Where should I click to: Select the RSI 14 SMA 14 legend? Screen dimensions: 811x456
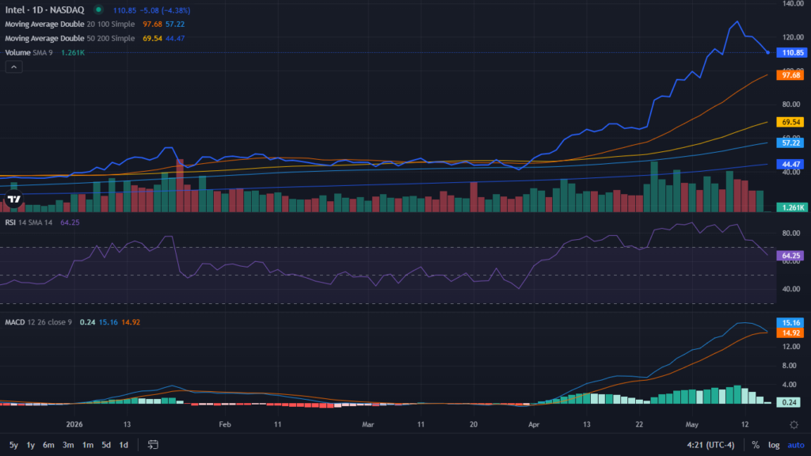[x=29, y=222]
